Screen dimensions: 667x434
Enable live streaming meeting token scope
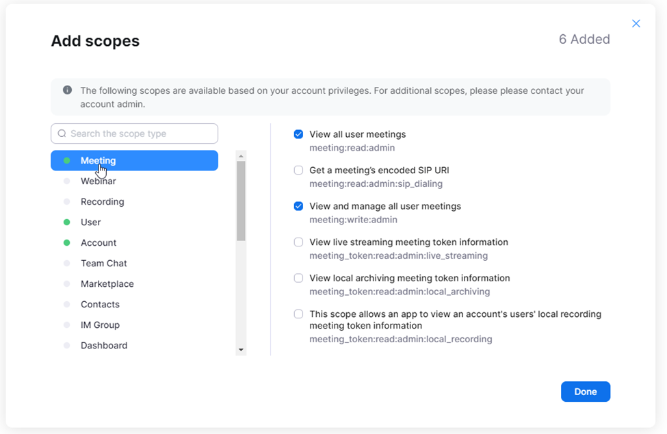coord(299,242)
